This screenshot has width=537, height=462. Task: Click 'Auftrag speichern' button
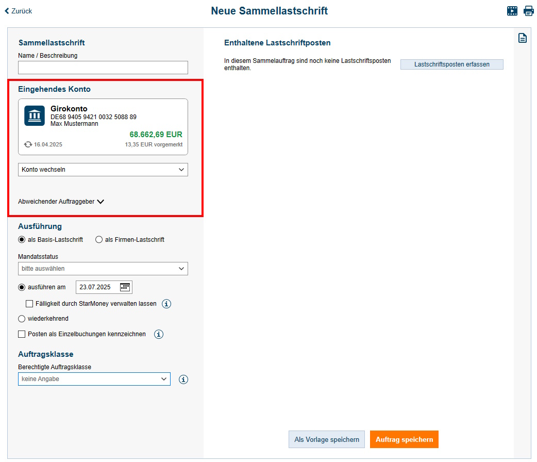tap(404, 439)
